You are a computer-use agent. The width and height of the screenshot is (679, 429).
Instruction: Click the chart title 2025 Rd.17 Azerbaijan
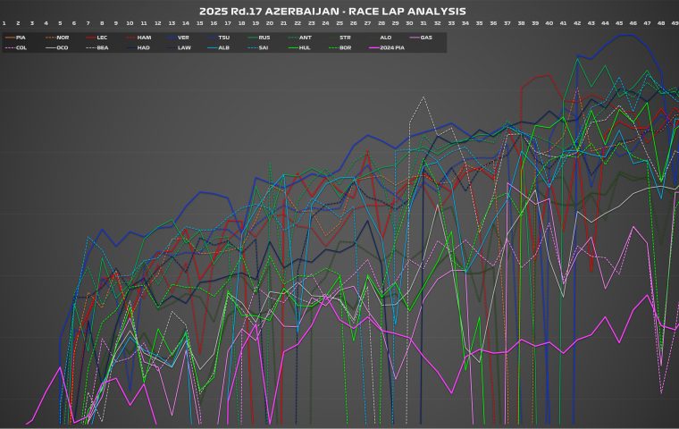[339, 11]
